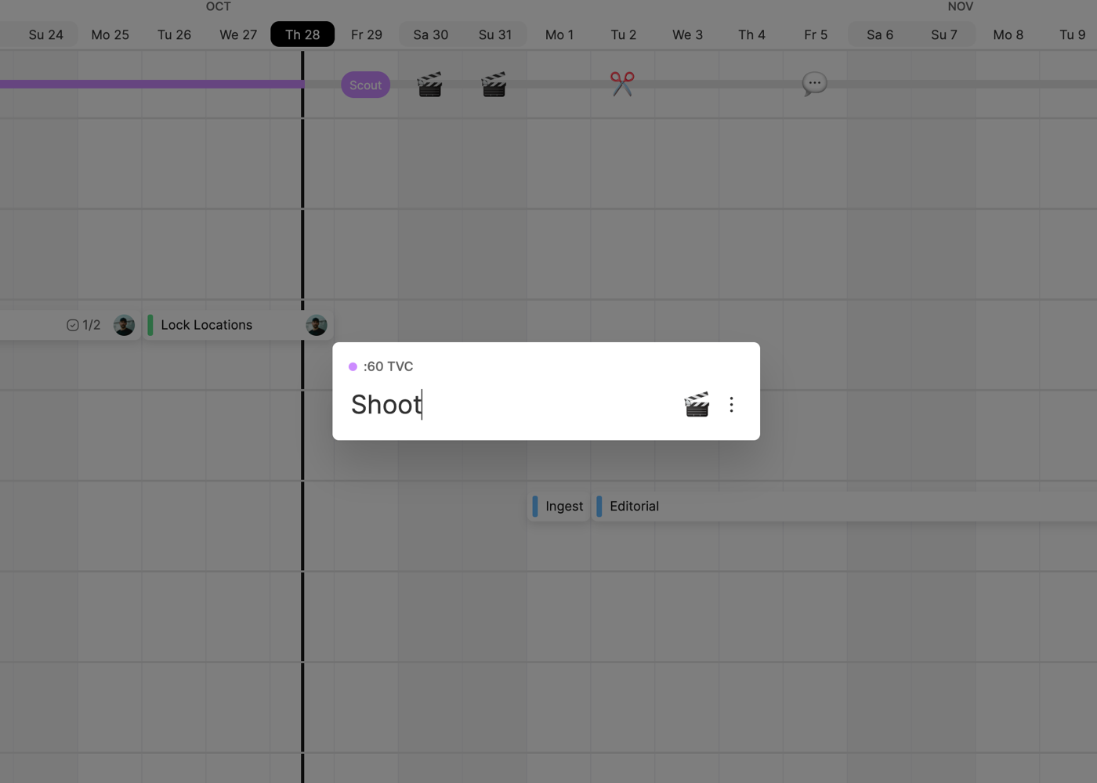Click the purple Scout milestone pill
This screenshot has width=1097, height=783.
[x=365, y=85]
